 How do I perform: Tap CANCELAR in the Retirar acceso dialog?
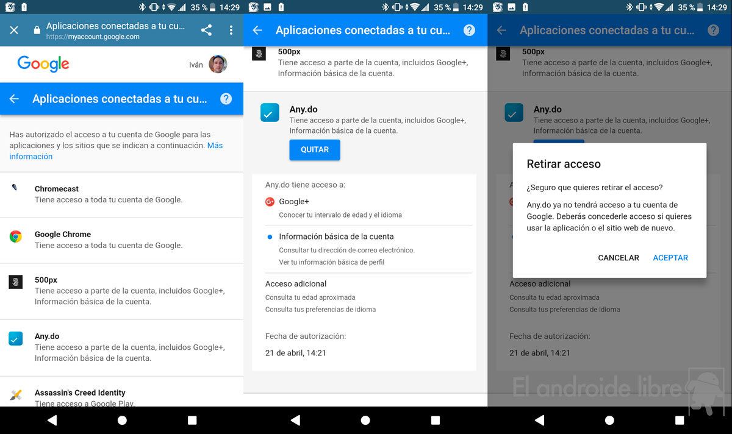(618, 258)
